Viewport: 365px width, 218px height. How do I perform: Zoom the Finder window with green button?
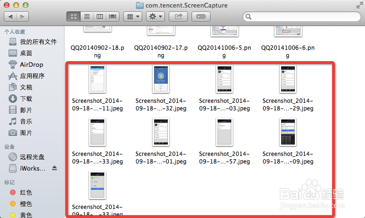[26, 5]
